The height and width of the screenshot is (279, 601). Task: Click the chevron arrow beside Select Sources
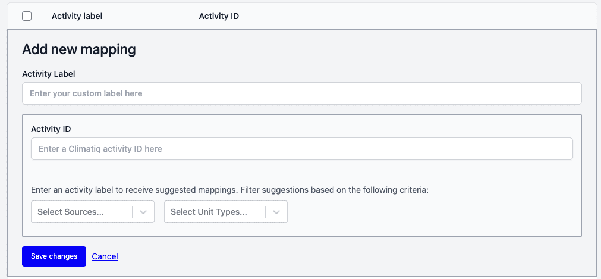click(143, 212)
